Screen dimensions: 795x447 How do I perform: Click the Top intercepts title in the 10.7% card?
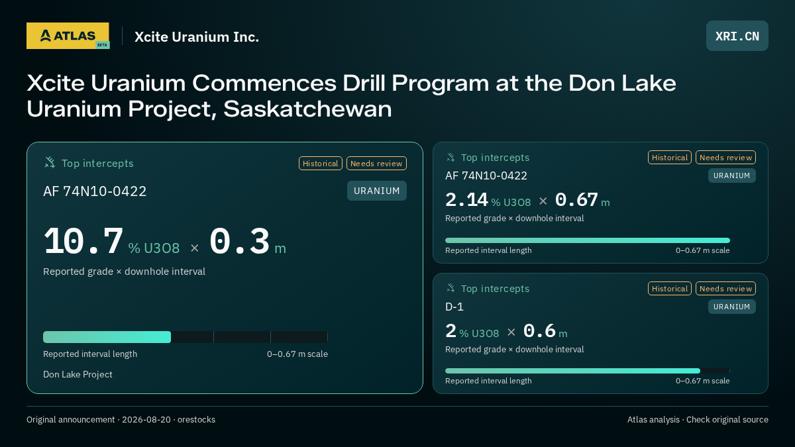[97, 163]
